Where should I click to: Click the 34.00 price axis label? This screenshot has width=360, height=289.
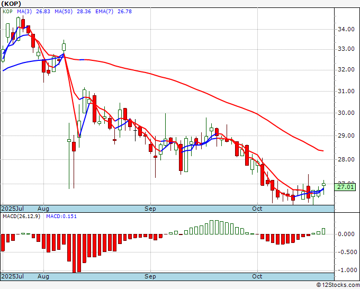346,29
